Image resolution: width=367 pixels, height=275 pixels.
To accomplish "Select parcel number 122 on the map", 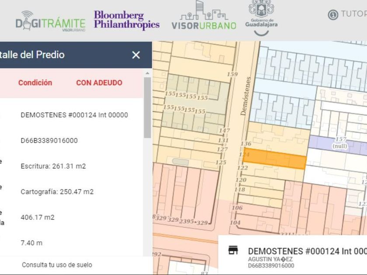I will pyautogui.click(x=242, y=168).
